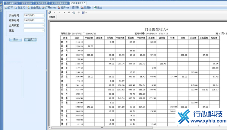The height and width of the screenshot is (130, 227).
Task: Click the export report icon in viewer toolbar
Action: coord(50,12)
